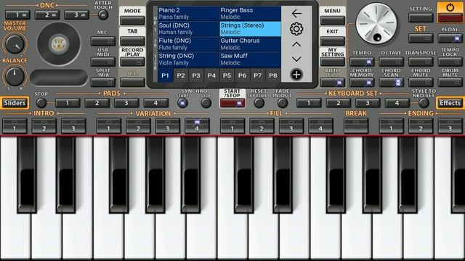Trigger PADS button 3
Viewport: 465px width, 261px height.
click(x=126, y=103)
